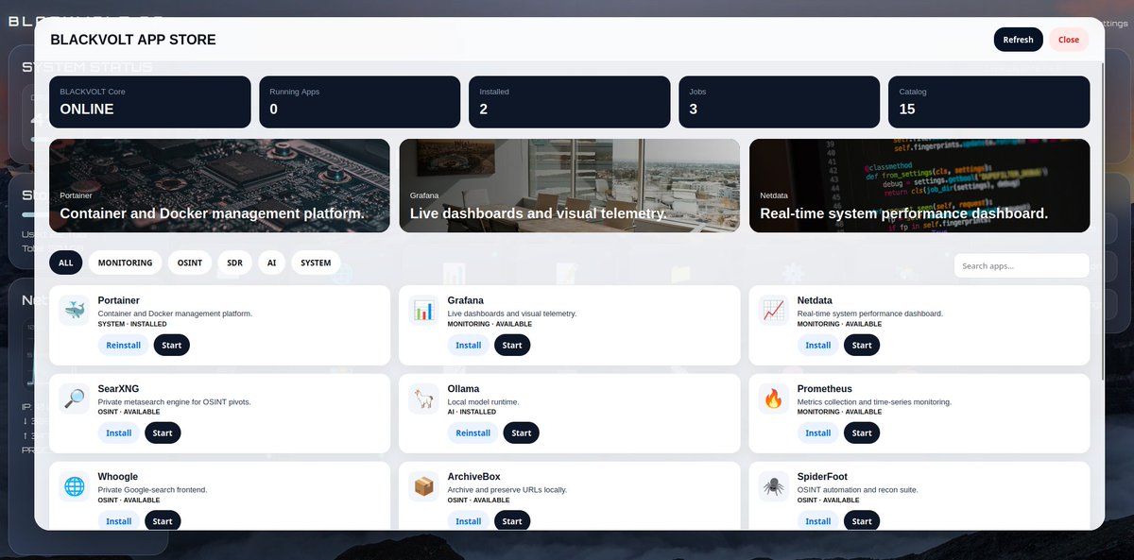1134x560 pixels.
Task: Refresh the app store catalog
Action: (1018, 40)
